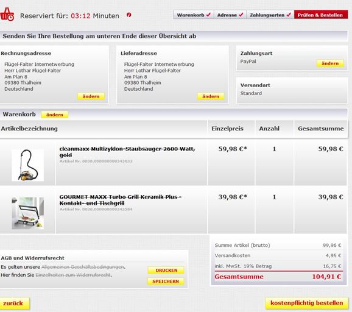Image resolution: width=352 pixels, height=312 pixels.
Task: Click the 39,98 € row total for grill
Action: coord(331,197)
